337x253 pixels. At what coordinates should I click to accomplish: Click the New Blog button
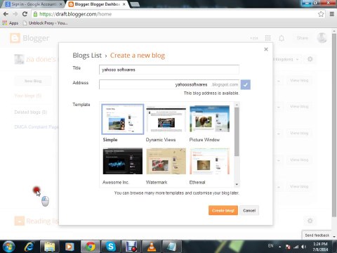point(33,81)
